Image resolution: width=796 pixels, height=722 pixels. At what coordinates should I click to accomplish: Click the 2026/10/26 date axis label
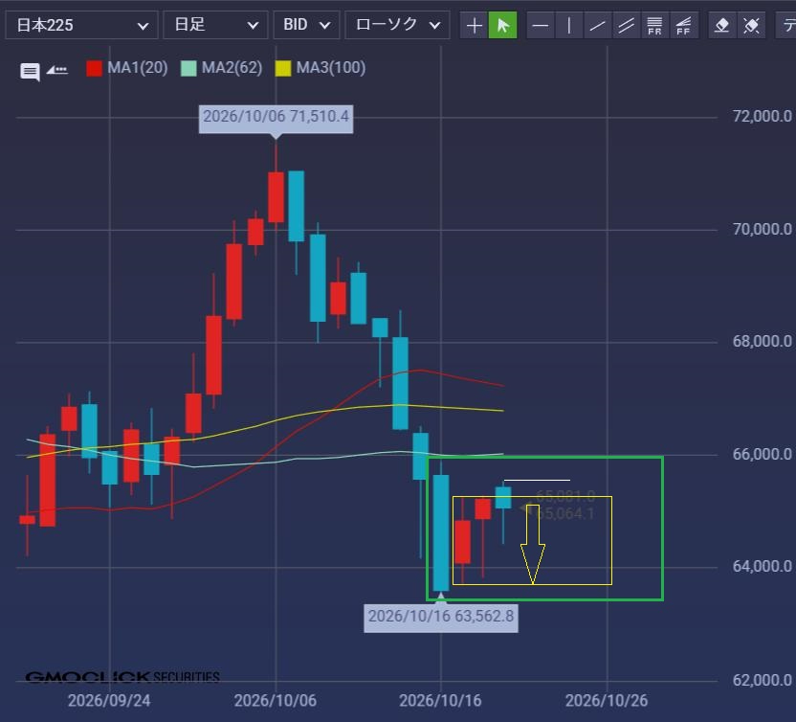pos(607,701)
